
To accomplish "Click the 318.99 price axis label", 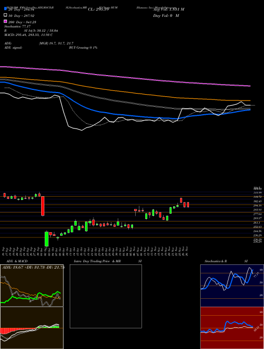I will 258,192.
